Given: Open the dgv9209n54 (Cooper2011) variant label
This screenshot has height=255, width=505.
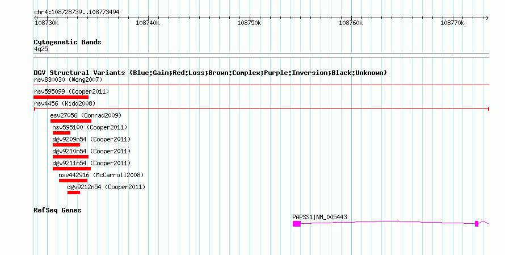Looking at the screenshot, I should (91, 139).
